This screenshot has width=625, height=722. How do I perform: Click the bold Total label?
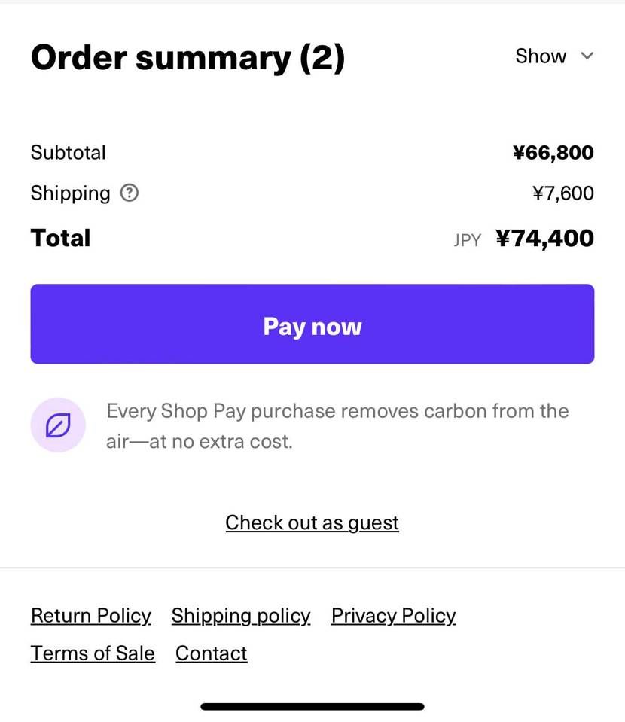[60, 239]
